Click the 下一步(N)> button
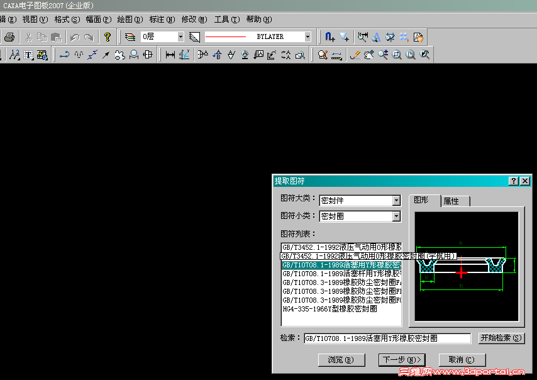Screen dimensions: 537x380 (402, 360)
